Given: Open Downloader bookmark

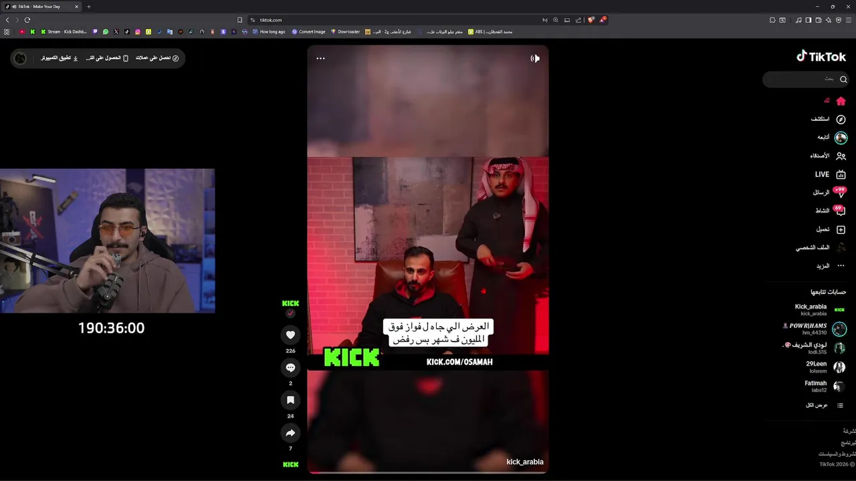Looking at the screenshot, I should point(345,31).
